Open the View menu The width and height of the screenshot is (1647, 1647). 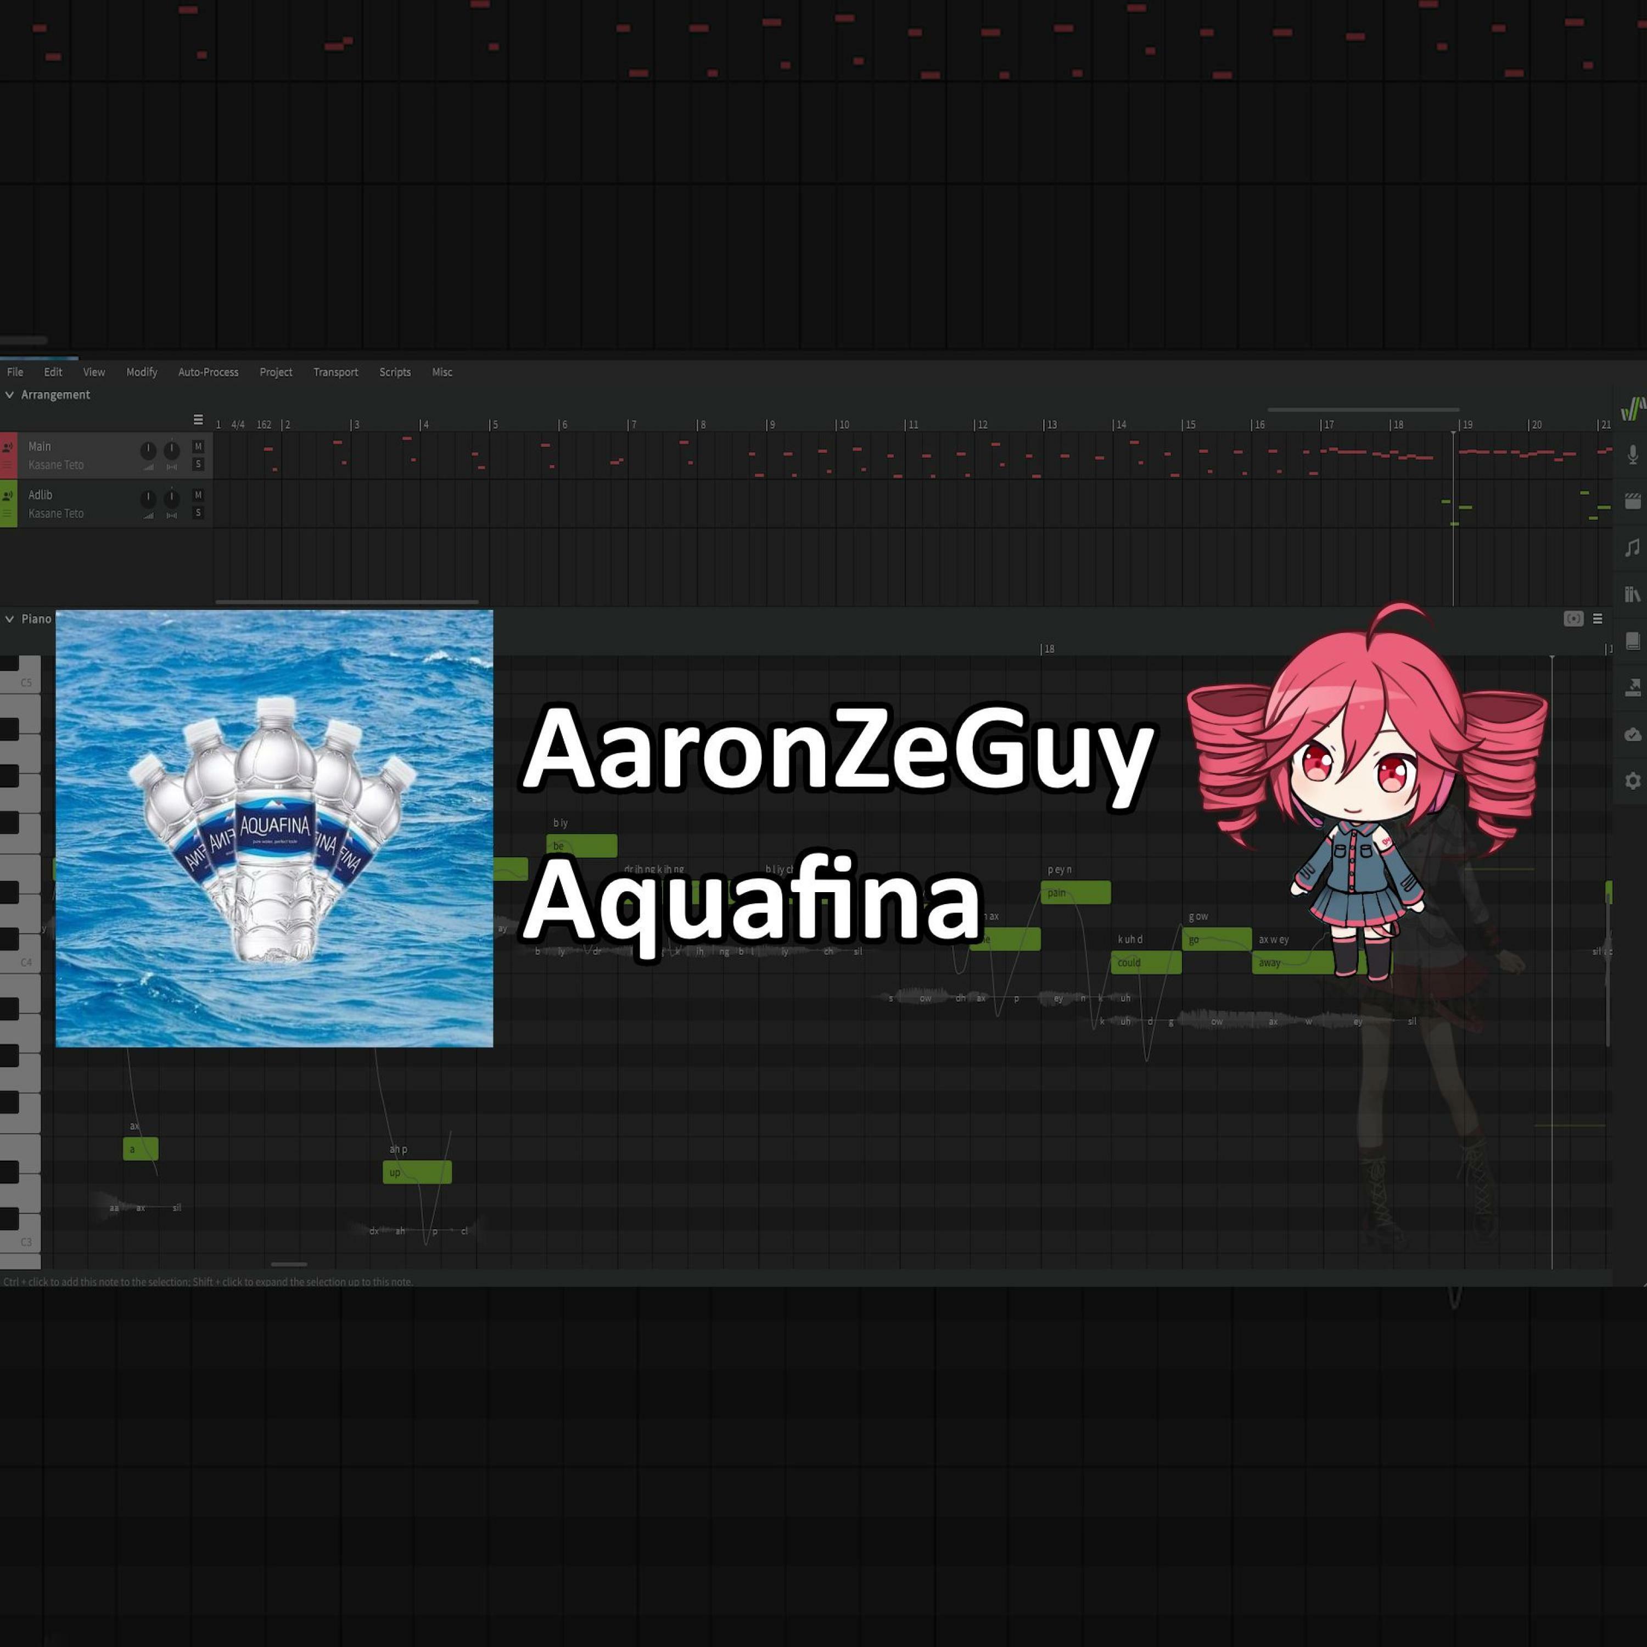click(94, 372)
